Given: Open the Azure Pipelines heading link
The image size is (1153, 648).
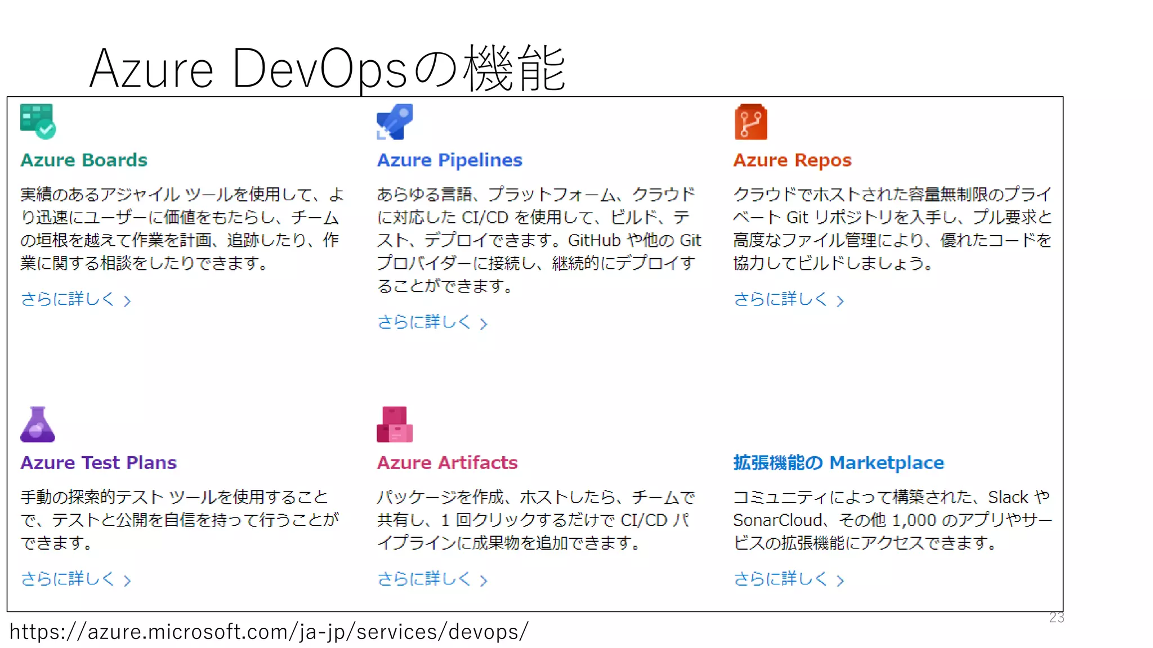Looking at the screenshot, I should click(449, 160).
